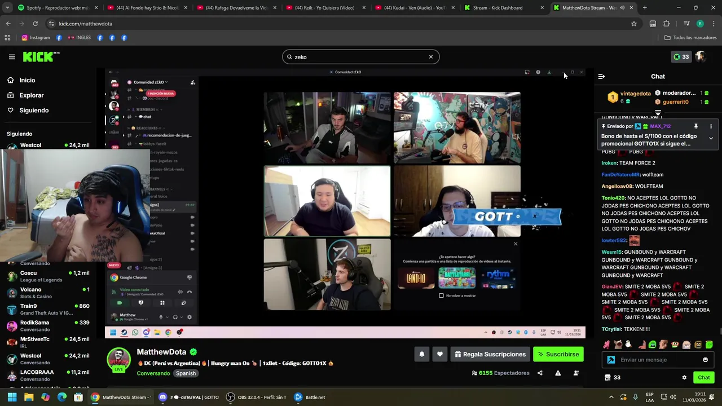Insert the screaming cat quick emote
This screenshot has width=722, height=406.
tap(618, 345)
